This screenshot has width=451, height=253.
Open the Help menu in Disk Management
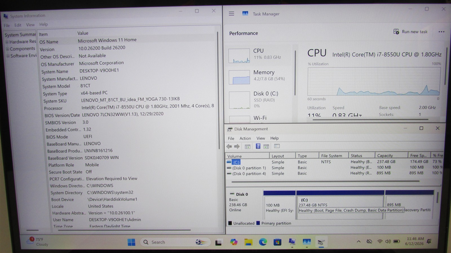[275, 138]
